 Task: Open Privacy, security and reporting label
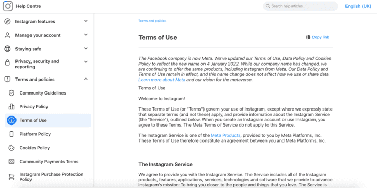(x=37, y=64)
